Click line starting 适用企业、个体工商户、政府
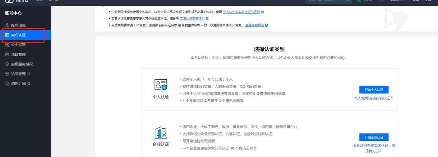This screenshot has width=438, height=157. tap(240, 127)
